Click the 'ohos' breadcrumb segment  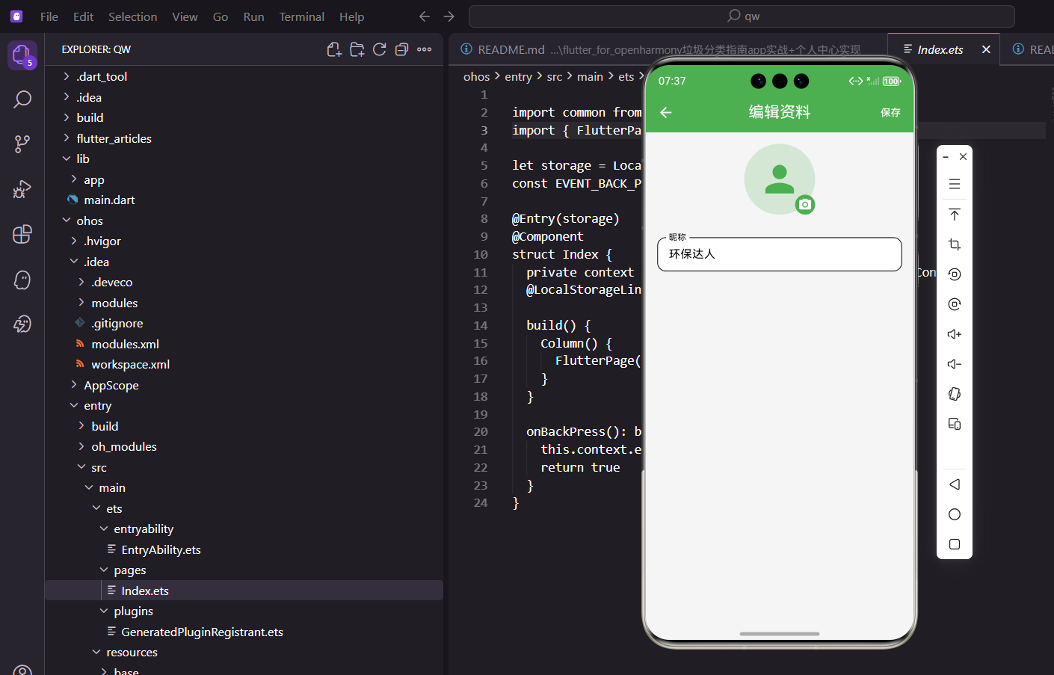[476, 76]
